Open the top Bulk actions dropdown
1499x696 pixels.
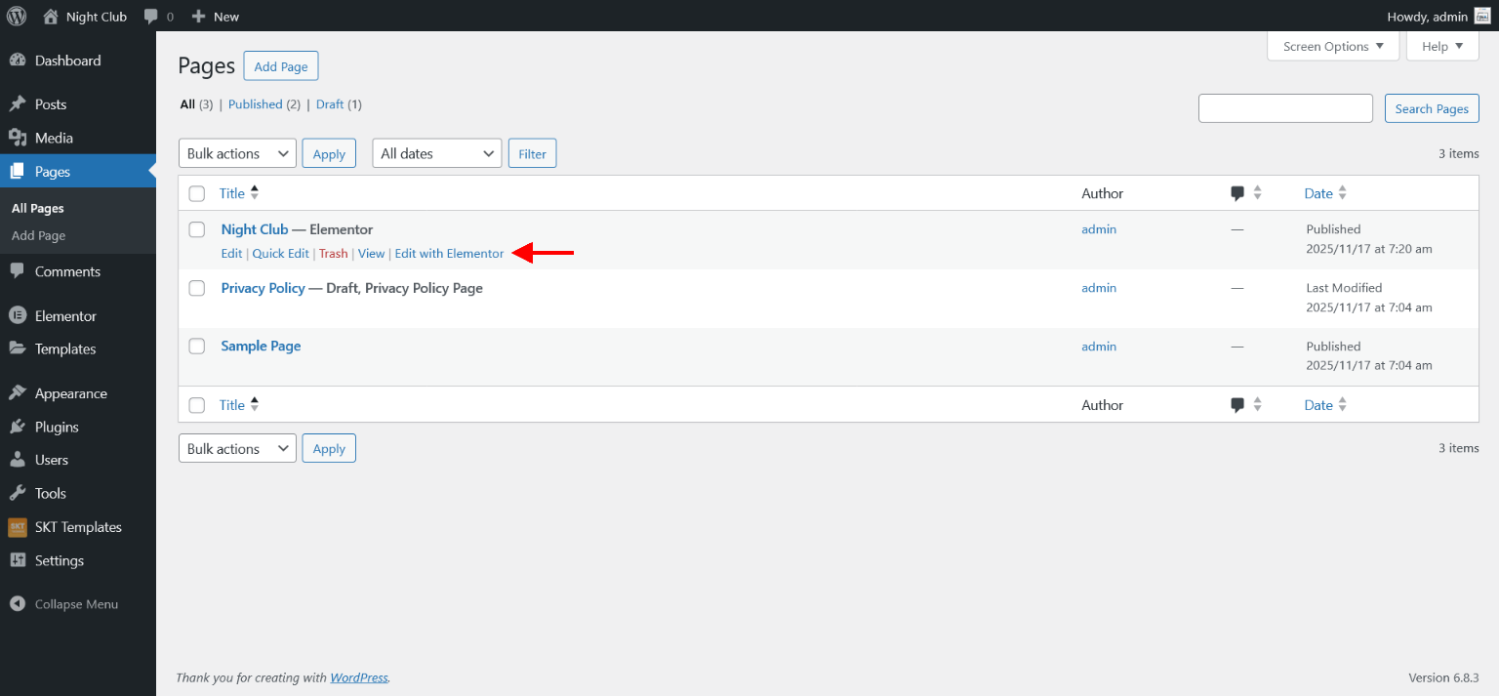(237, 153)
